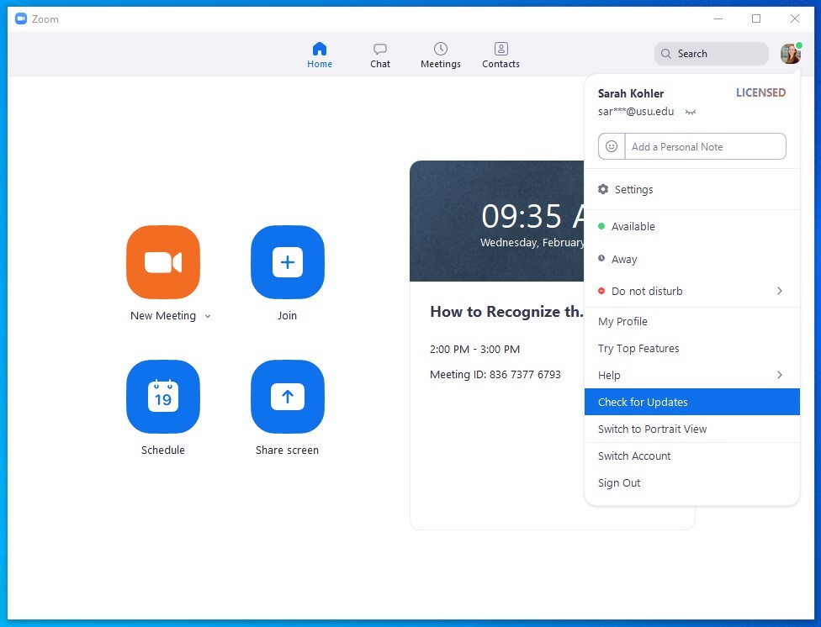The height and width of the screenshot is (627, 821).
Task: Open Settings from the profile menu
Action: click(x=633, y=190)
